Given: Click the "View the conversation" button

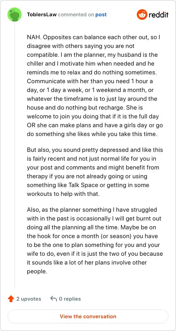Looking at the screenshot, I should [x=88, y=316].
